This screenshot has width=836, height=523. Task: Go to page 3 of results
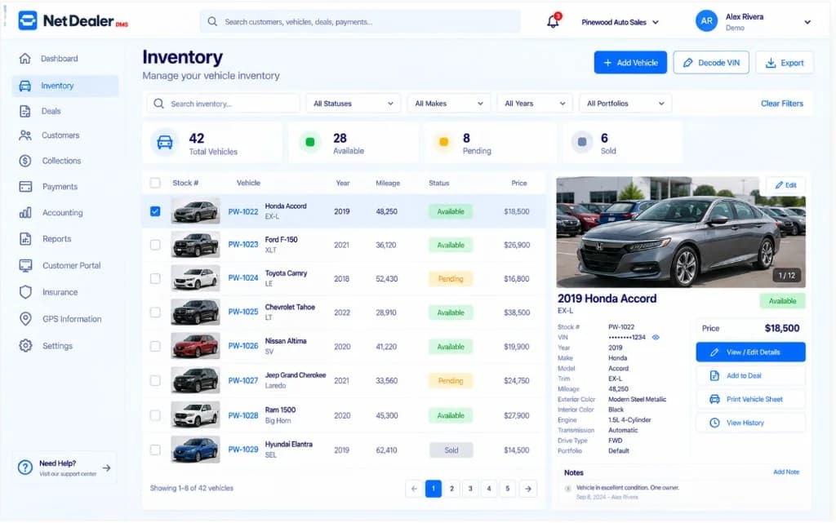coord(470,489)
